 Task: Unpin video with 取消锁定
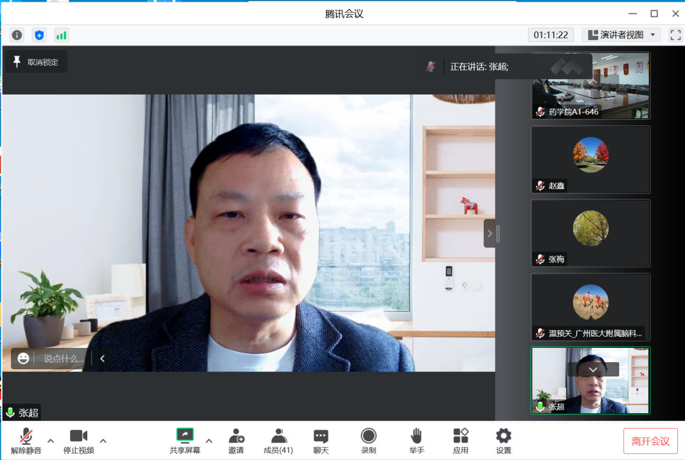(x=36, y=62)
